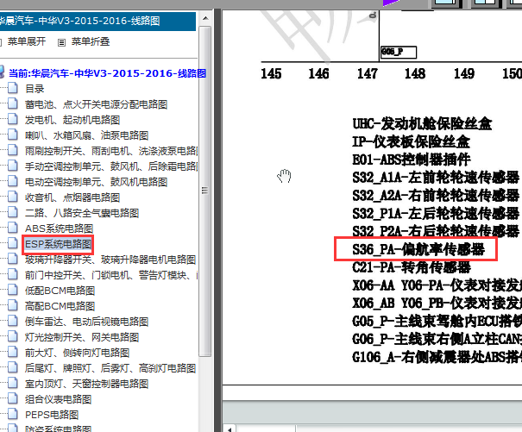Click page icon beside 收音机、点烟器电路图

[13, 197]
